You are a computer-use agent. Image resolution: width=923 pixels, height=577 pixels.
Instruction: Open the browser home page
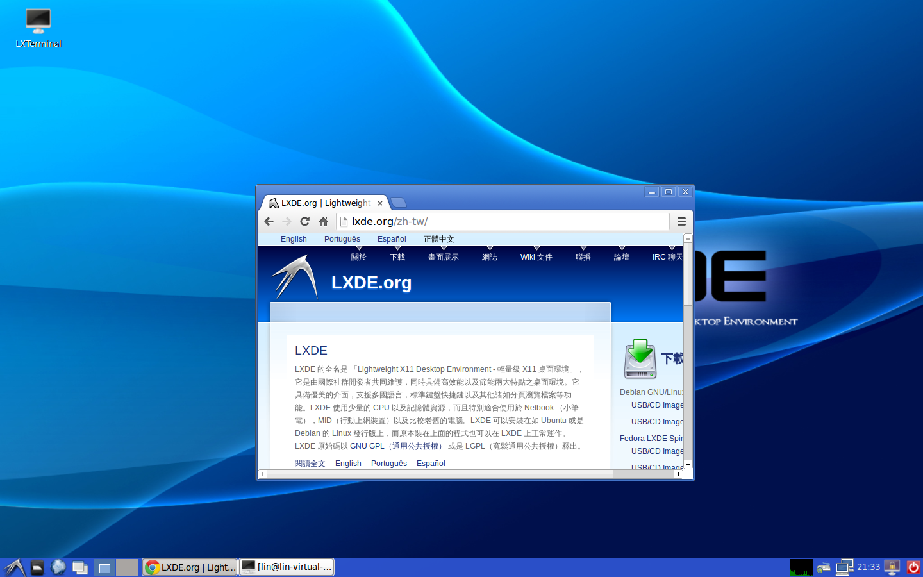pos(324,221)
